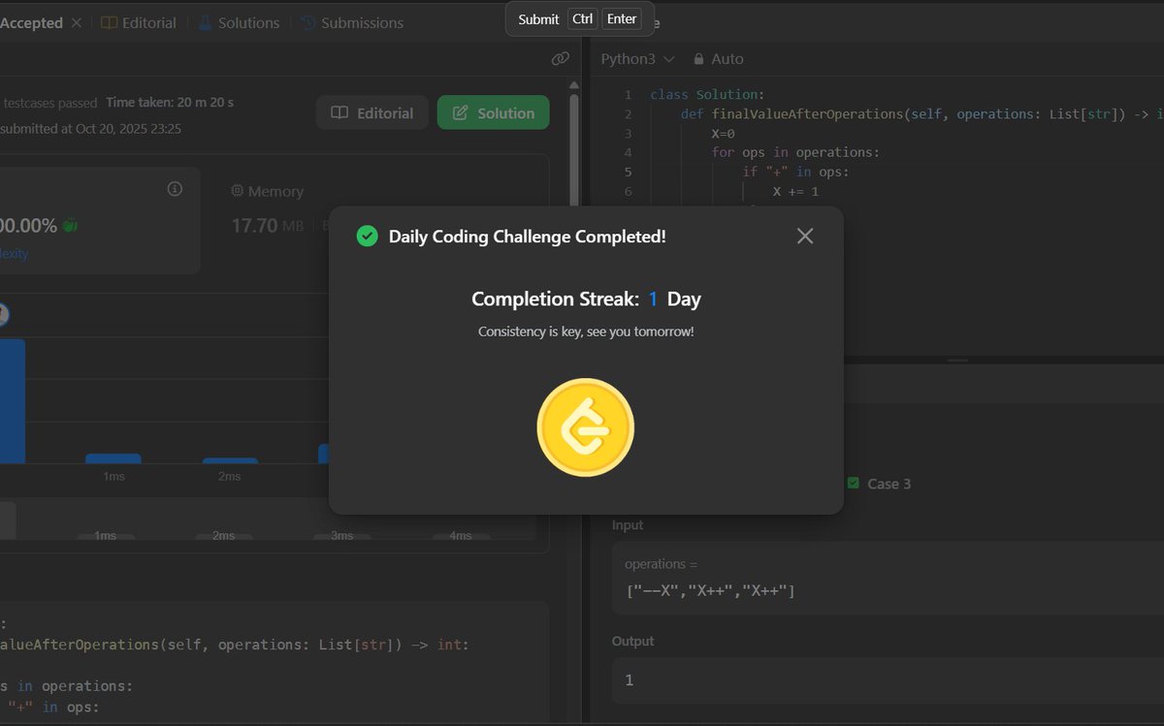
Task: Click the runtime info circle icon
Action: pos(175,189)
